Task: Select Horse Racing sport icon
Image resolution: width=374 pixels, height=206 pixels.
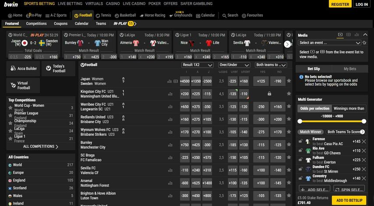Action: click(152, 15)
